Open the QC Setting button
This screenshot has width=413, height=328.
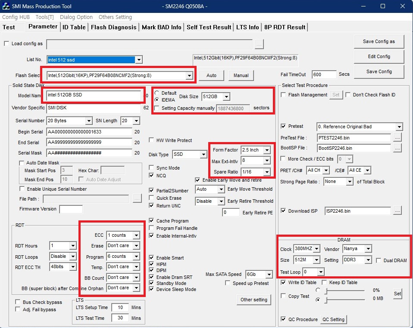[333, 319]
